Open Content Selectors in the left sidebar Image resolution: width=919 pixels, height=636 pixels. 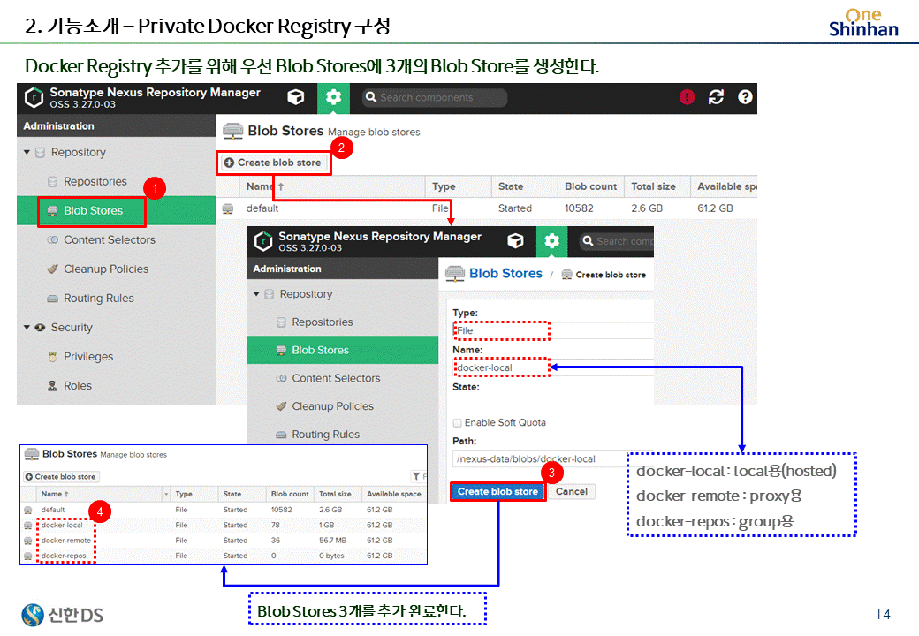(x=109, y=240)
